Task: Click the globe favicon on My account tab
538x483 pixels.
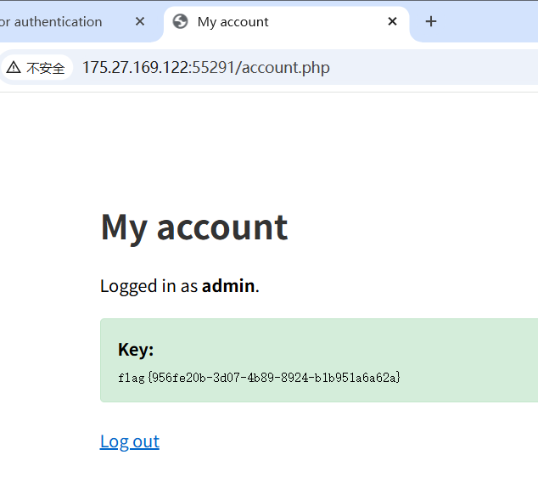Action: pos(180,22)
